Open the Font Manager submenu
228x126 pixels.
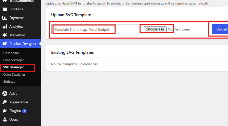pos(13,60)
